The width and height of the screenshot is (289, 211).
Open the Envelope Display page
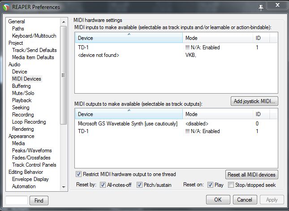point(30,180)
